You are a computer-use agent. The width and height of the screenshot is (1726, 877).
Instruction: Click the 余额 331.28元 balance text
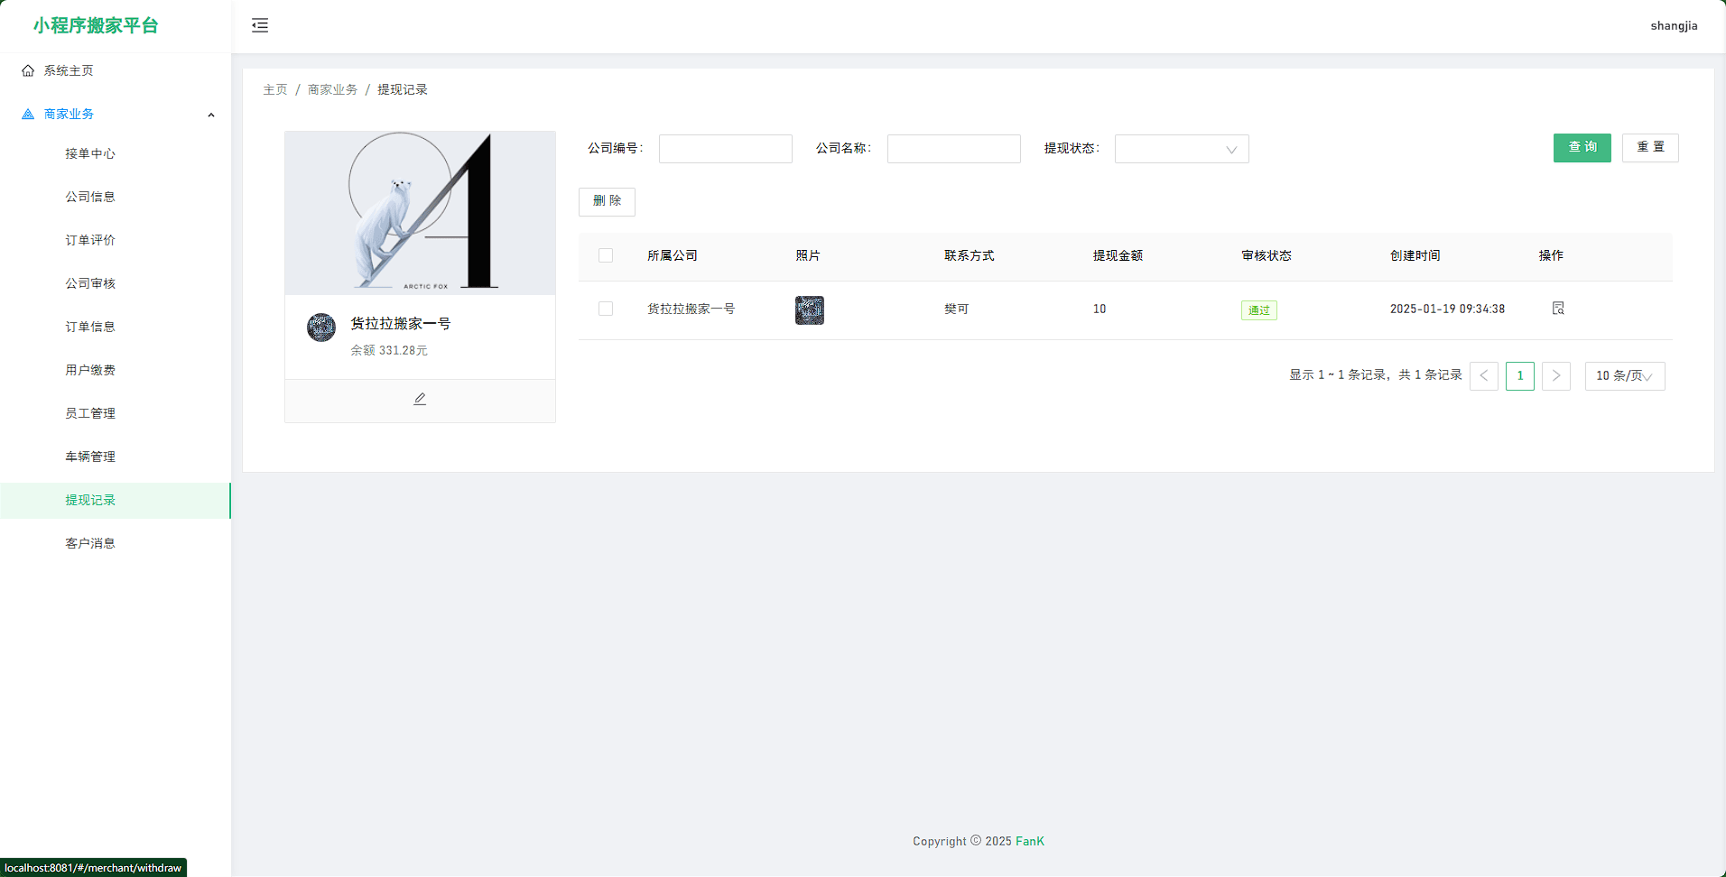389,350
